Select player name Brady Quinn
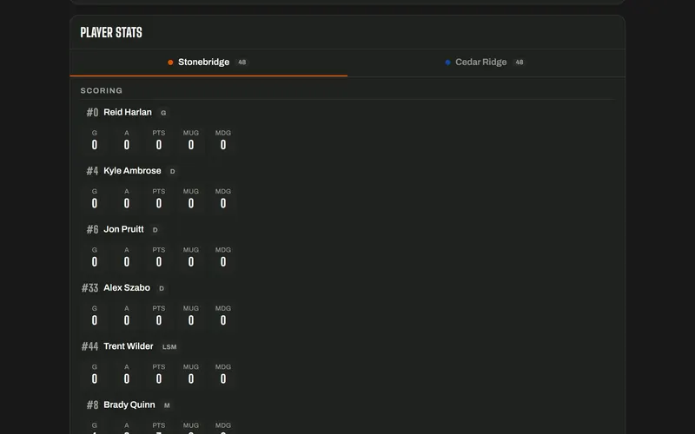 129,404
